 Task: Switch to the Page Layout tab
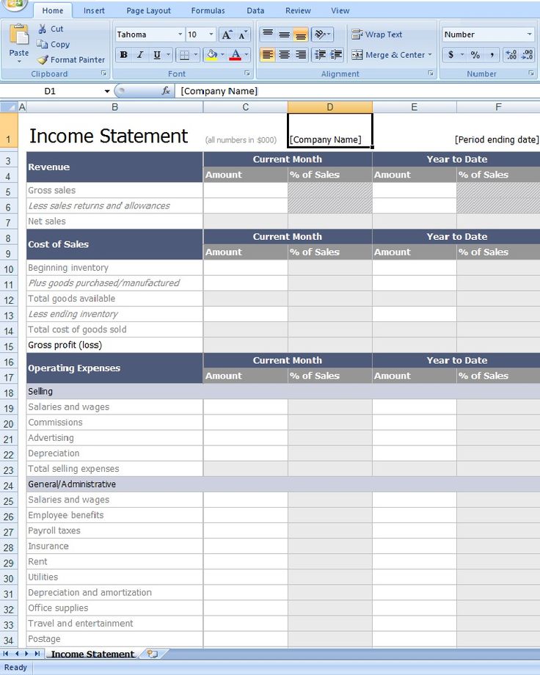pyautogui.click(x=148, y=10)
